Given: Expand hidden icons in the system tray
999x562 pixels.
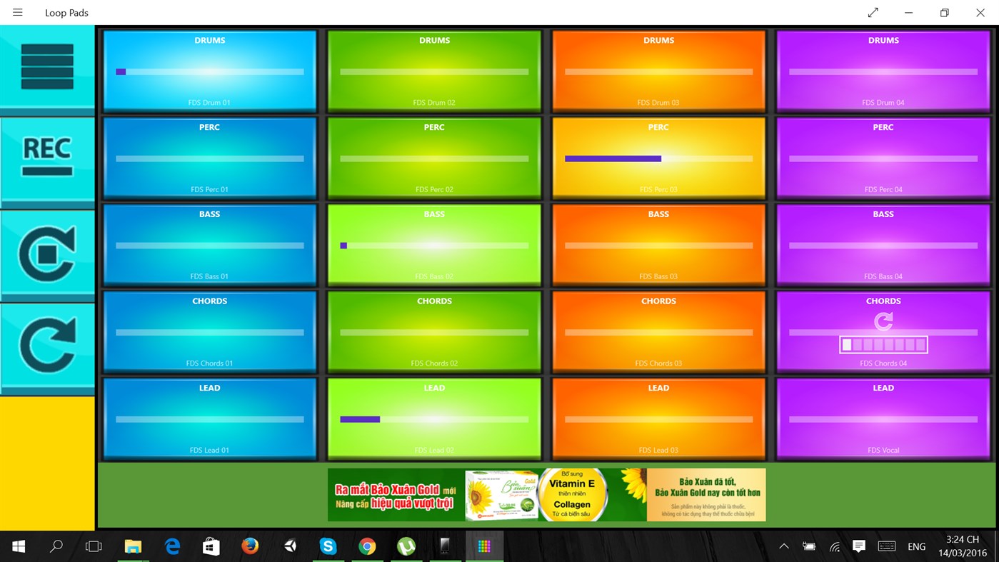Looking at the screenshot, I should click(x=783, y=546).
